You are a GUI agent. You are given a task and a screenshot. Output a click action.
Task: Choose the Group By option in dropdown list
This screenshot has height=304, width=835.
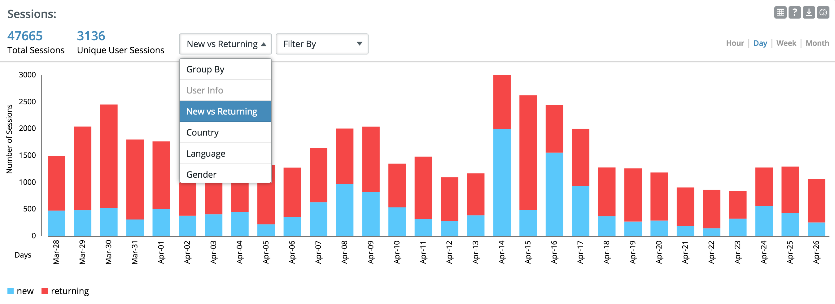pos(225,69)
